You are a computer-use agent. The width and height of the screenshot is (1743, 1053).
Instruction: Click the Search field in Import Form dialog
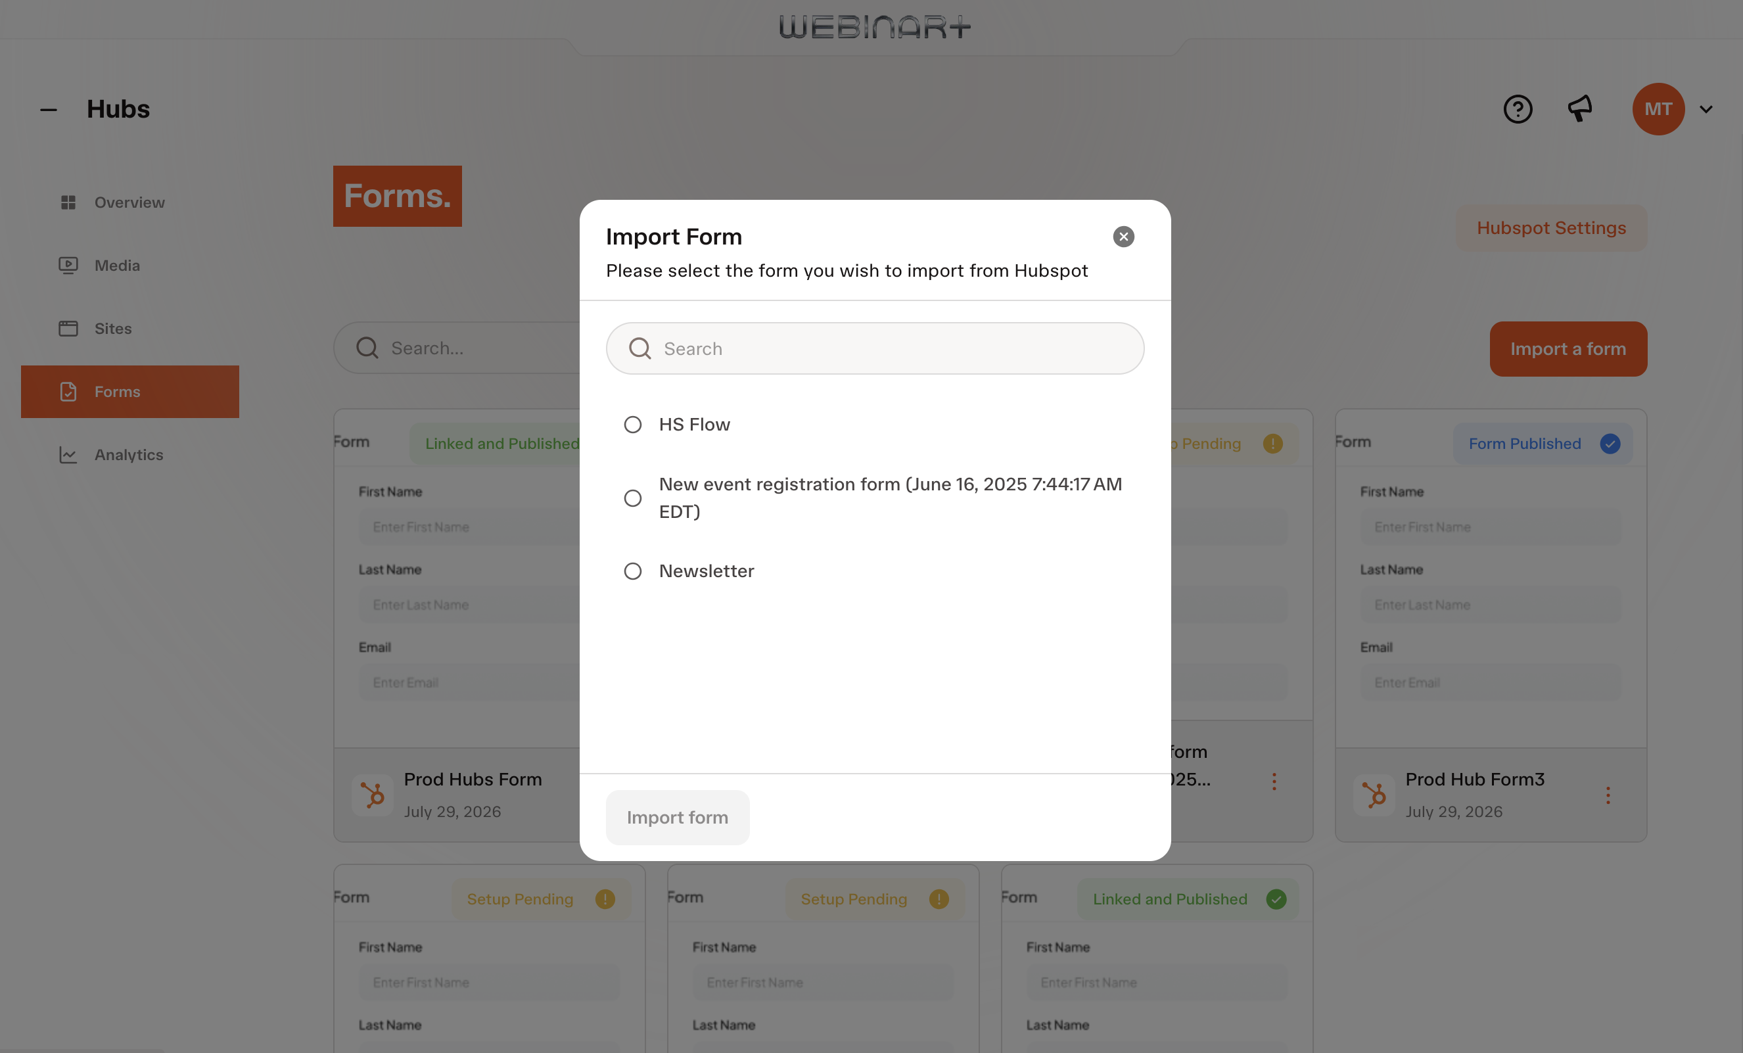click(x=875, y=349)
